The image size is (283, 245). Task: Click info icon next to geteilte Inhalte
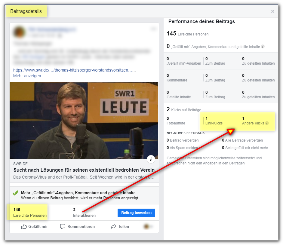coord(263,47)
